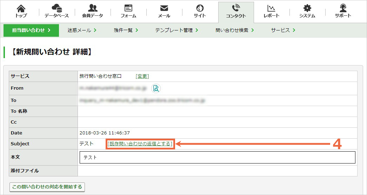The image size is (367, 195).
Task: Click the date value 2018-03-26 11:46:37
Action: (x=105, y=133)
